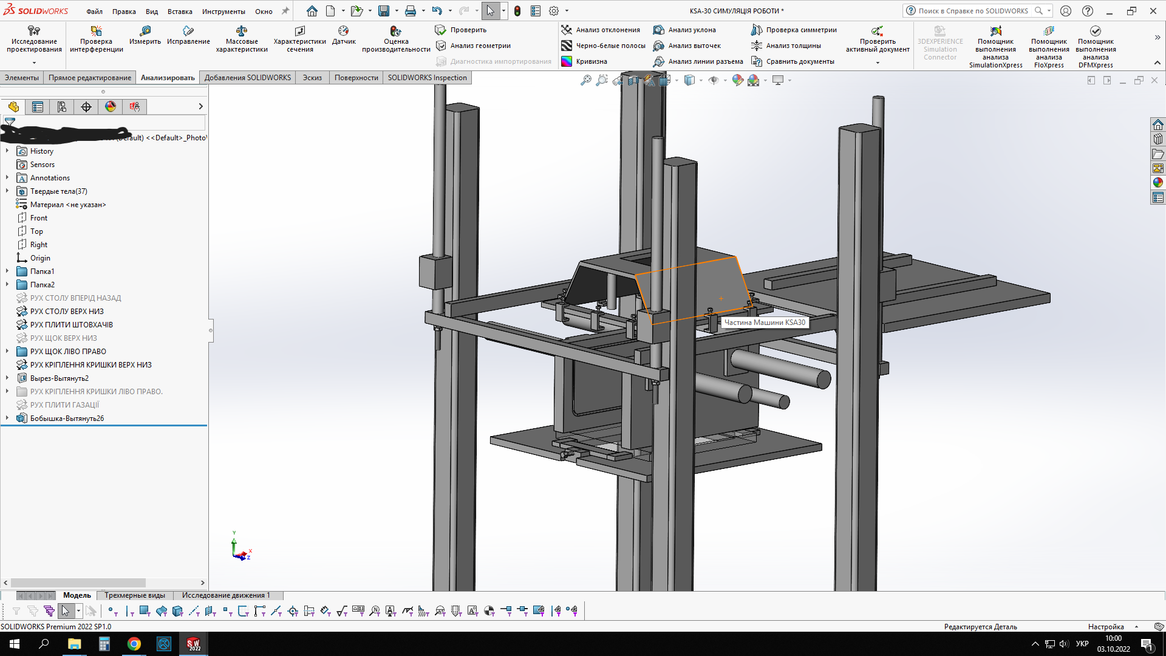Start Draft Analysis (Анализ уклона)
The image size is (1166, 656).
tap(684, 30)
